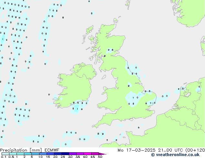Click the 15–20 mm blue legend swatch
The height and width of the screenshot is (158, 205).
pyautogui.click(x=50, y=154)
